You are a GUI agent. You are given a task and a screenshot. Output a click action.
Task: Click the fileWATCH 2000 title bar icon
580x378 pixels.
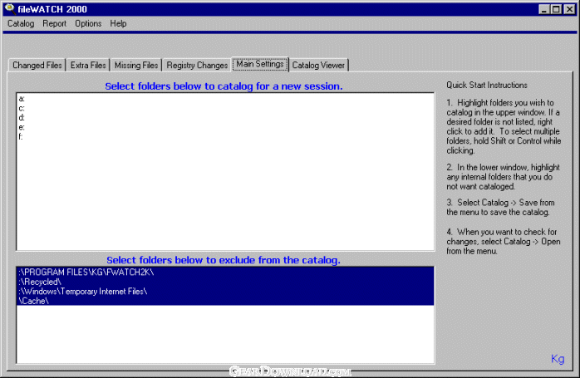coord(10,9)
